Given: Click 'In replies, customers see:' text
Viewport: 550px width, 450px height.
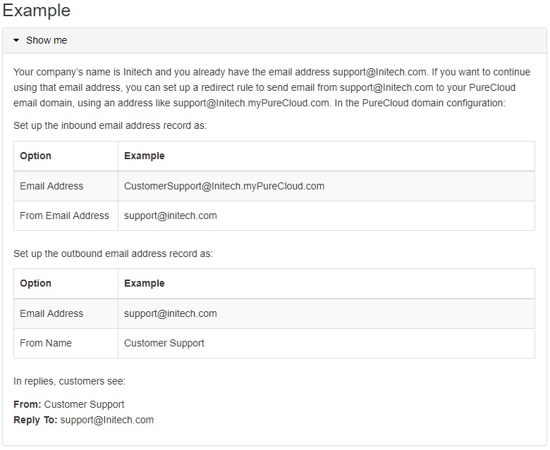Looking at the screenshot, I should coord(69,382).
